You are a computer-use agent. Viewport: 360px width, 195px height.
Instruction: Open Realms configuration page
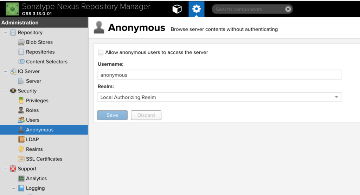[x=34, y=149]
